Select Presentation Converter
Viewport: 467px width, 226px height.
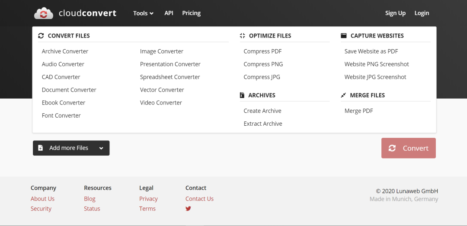[x=170, y=64]
